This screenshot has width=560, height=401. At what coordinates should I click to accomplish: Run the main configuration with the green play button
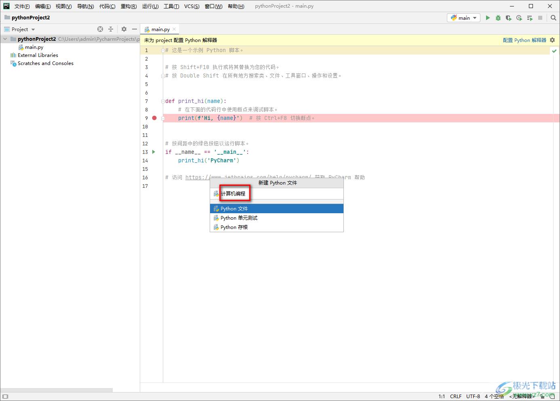(488, 18)
